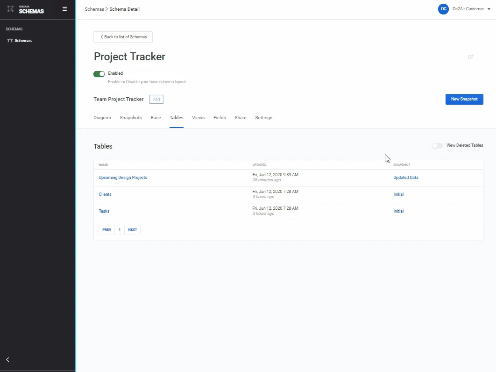The image size is (496, 372).
Task: Click the New Snapshot button
Action: pos(464,99)
